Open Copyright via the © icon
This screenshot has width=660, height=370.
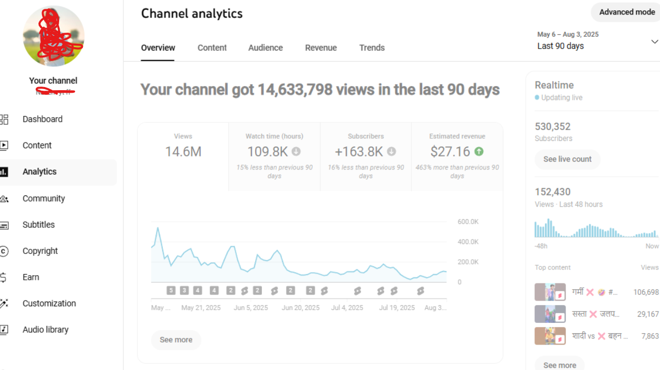point(4,251)
